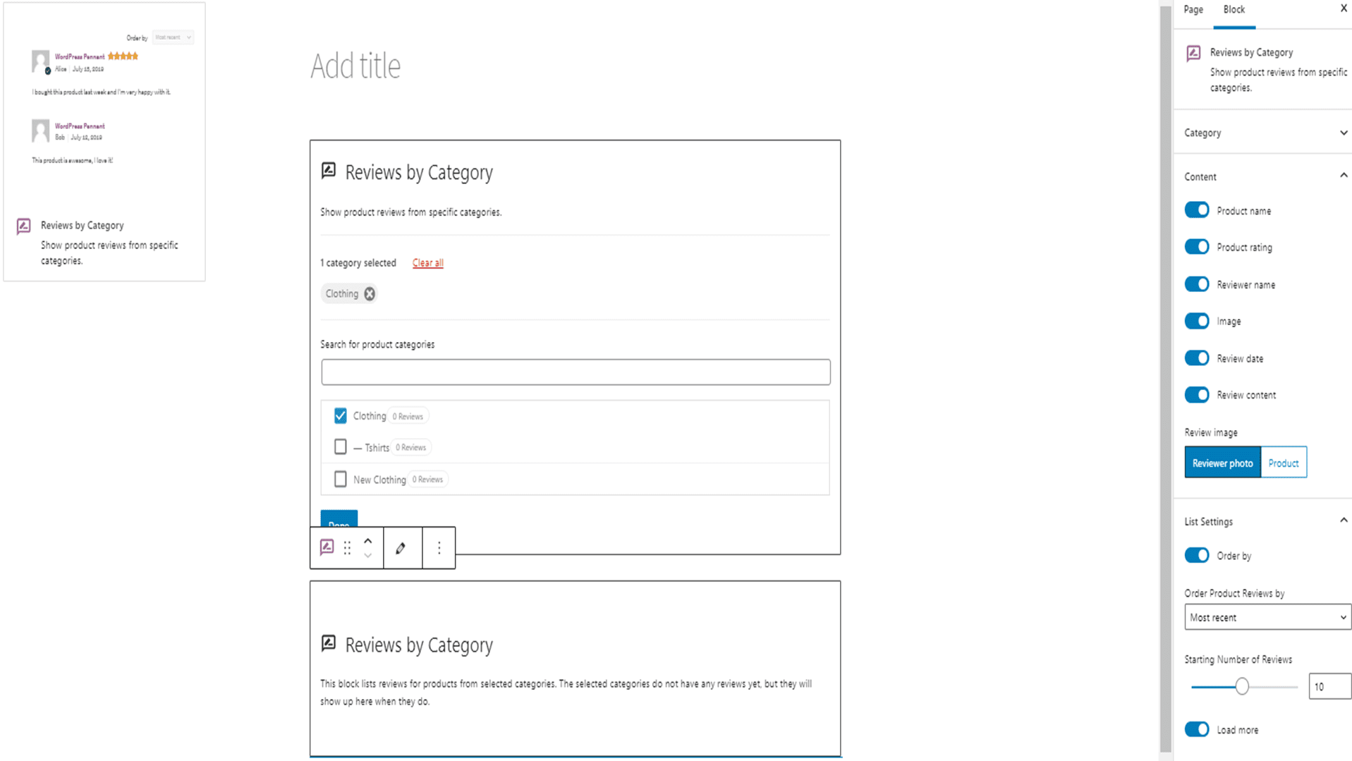Click the block type icon in block toolbar
Image resolution: width=1352 pixels, height=761 pixels.
click(x=327, y=547)
